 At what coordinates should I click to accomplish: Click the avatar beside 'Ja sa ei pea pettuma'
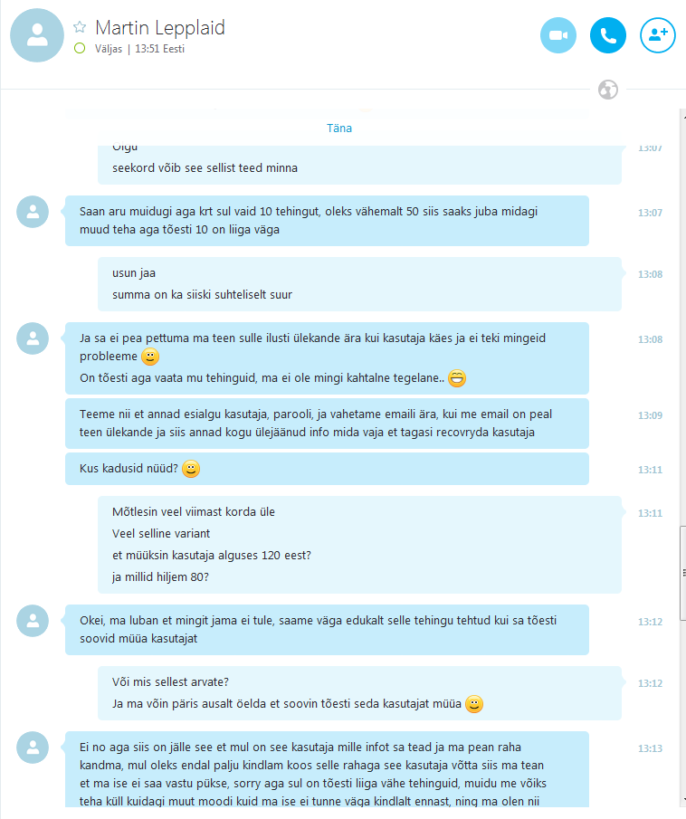[x=33, y=338]
